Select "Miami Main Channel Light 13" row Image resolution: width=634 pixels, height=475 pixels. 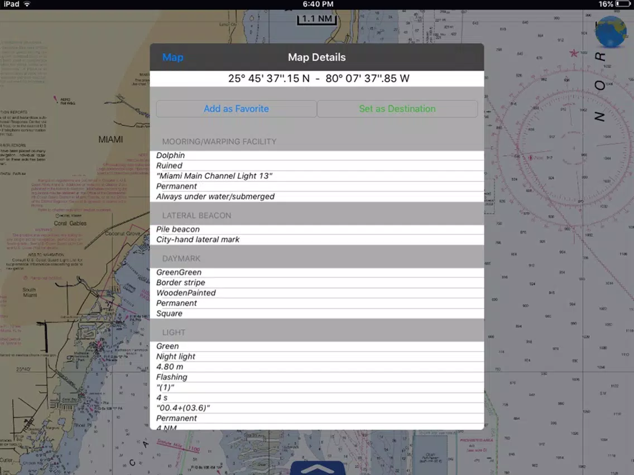coord(316,176)
